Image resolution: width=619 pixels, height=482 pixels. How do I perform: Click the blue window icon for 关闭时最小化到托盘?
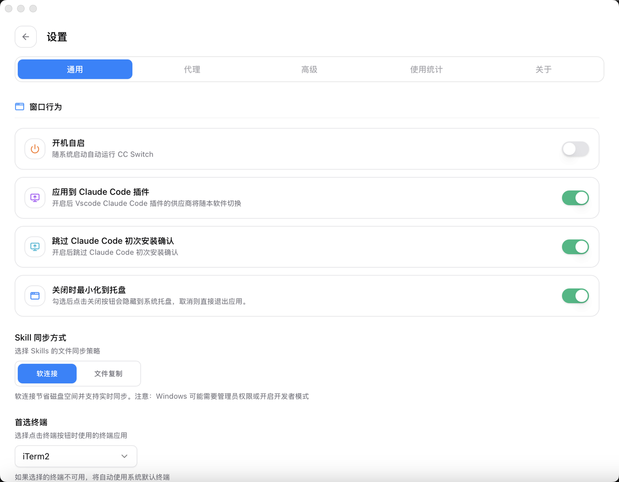click(x=35, y=295)
